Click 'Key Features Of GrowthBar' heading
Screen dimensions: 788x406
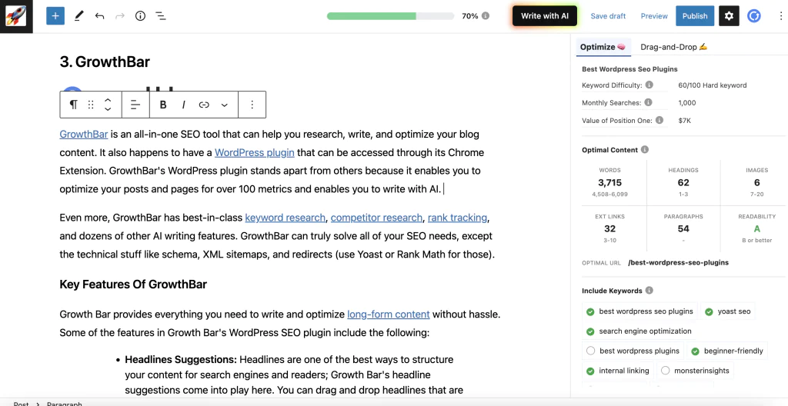point(133,285)
